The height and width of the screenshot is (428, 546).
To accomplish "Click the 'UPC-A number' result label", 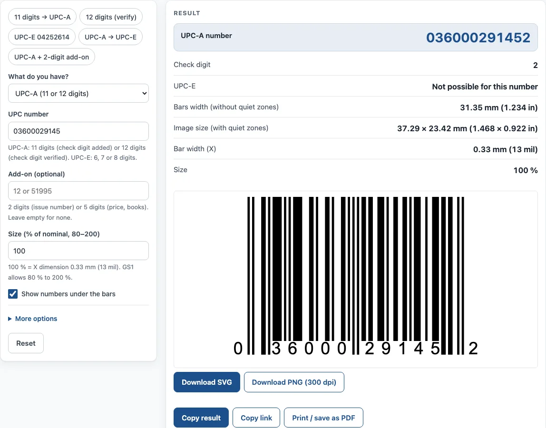I will (x=206, y=36).
